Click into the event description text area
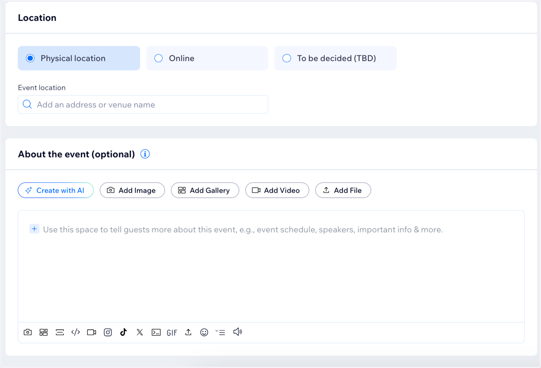This screenshot has height=368, width=541. point(271,266)
